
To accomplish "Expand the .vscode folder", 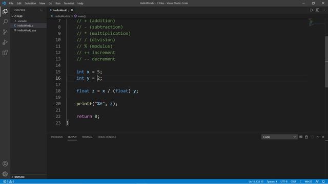I will (22, 21).
